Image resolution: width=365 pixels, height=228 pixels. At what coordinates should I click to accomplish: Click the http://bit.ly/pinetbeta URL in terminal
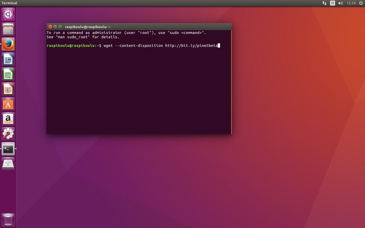(x=191, y=46)
